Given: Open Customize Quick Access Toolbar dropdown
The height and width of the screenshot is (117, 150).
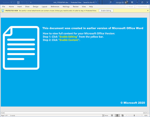Looking at the screenshot, I should 31,2.
